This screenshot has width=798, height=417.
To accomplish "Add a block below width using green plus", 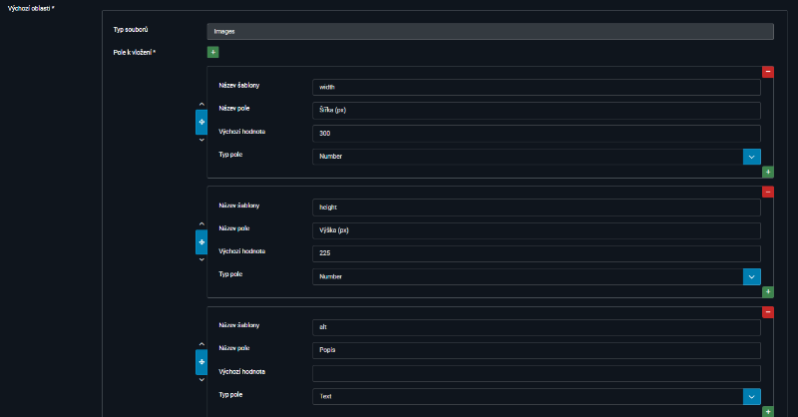I will click(767, 172).
